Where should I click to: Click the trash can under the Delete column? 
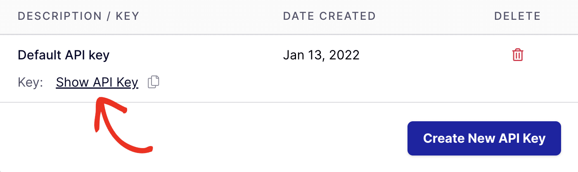[x=517, y=55]
